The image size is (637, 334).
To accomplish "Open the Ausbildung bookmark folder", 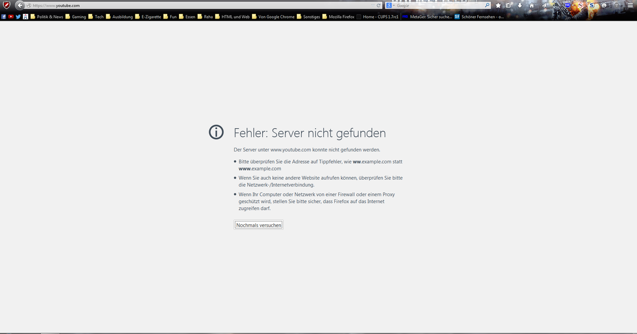I will [x=119, y=16].
